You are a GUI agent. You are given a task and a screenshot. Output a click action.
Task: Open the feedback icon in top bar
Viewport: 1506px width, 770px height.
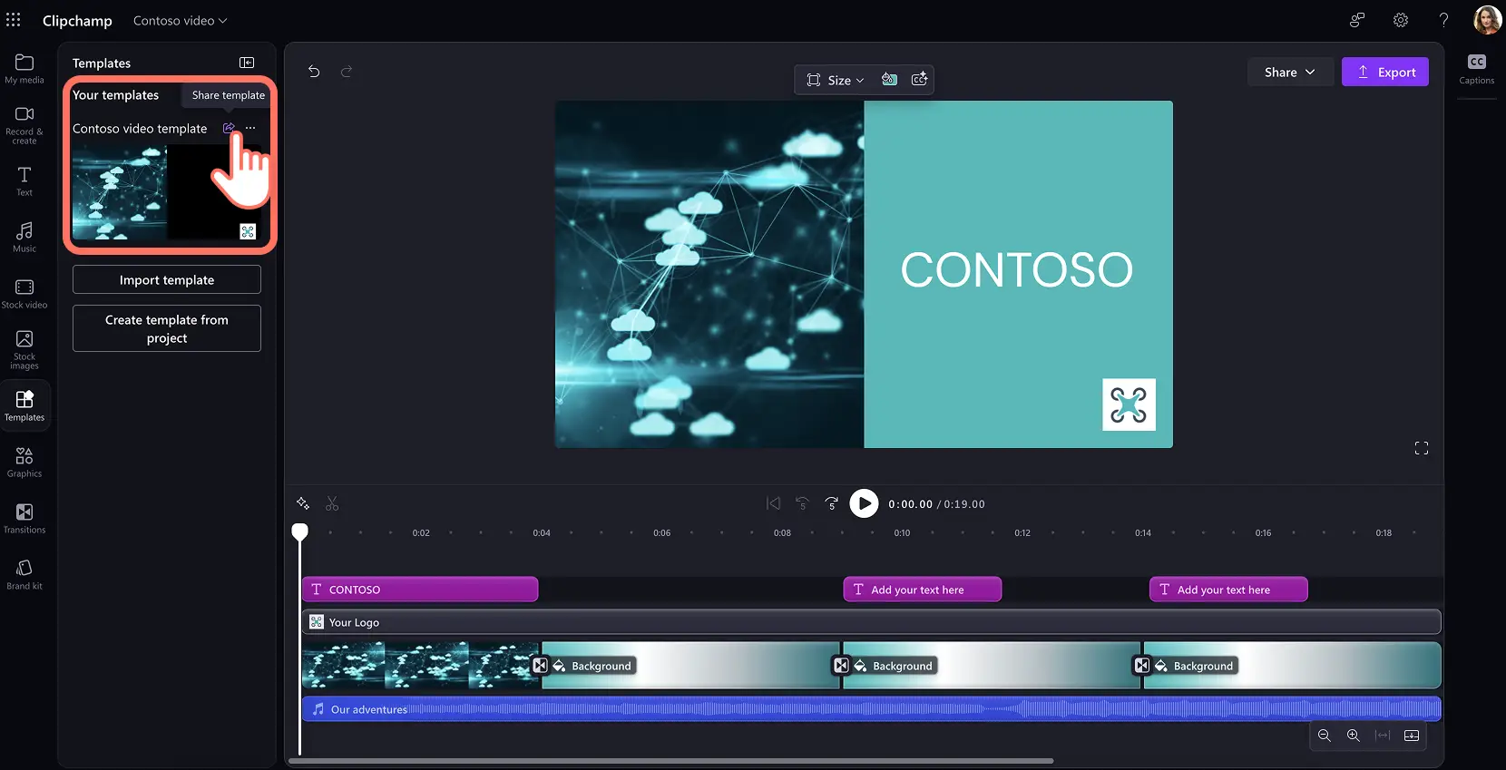click(1357, 20)
